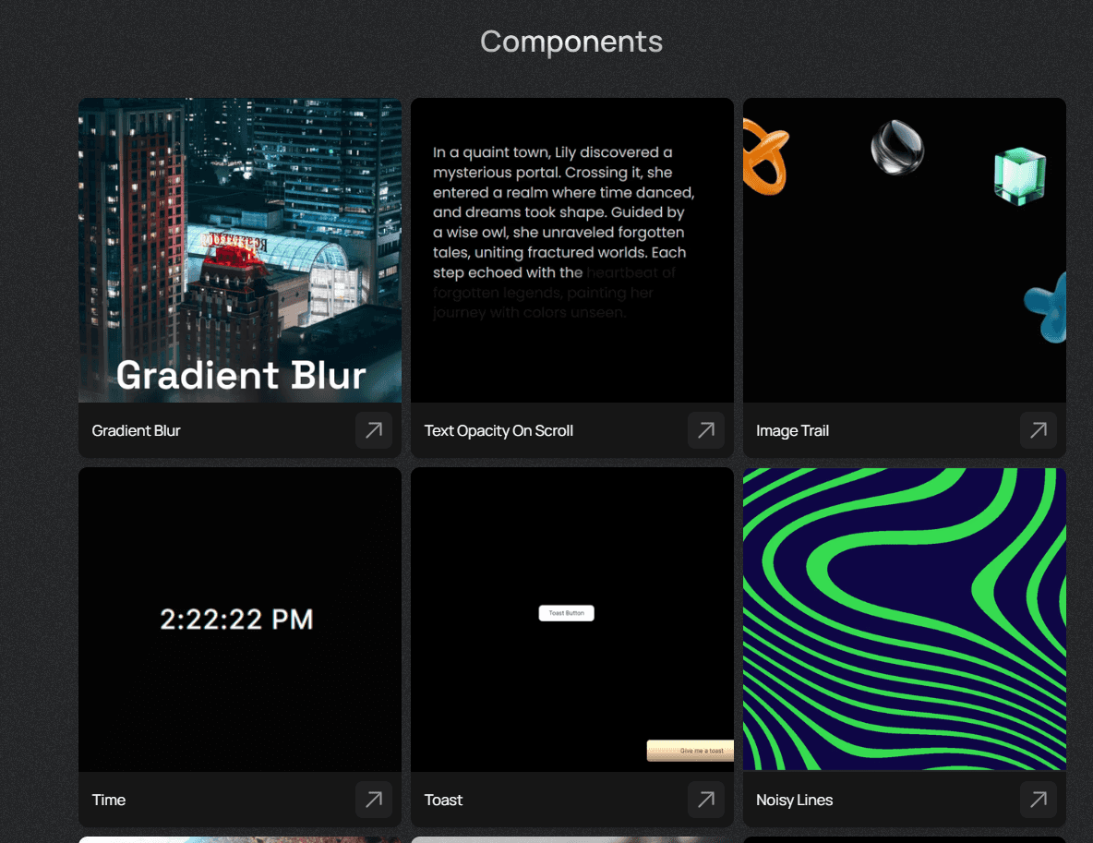The width and height of the screenshot is (1093, 843).
Task: Open the Image Trail arrow icon
Action: (1039, 430)
